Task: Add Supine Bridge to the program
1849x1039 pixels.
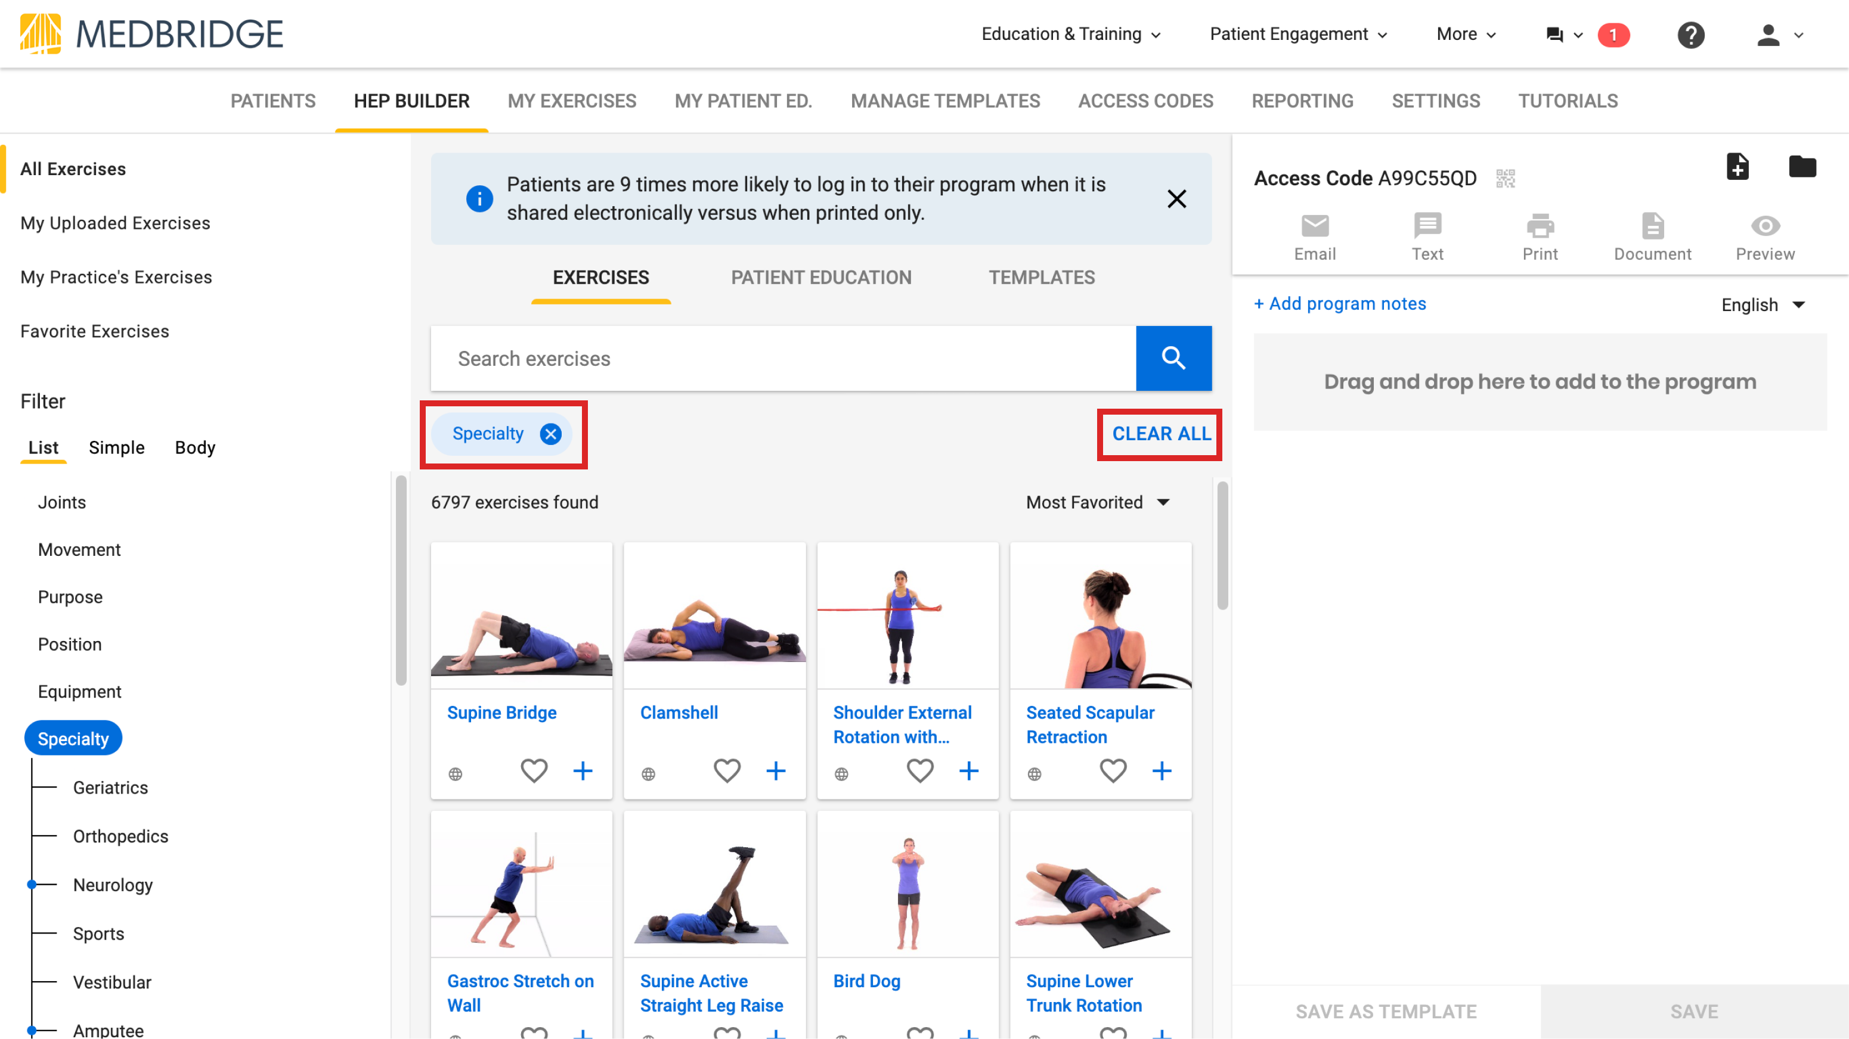Action: point(583,771)
